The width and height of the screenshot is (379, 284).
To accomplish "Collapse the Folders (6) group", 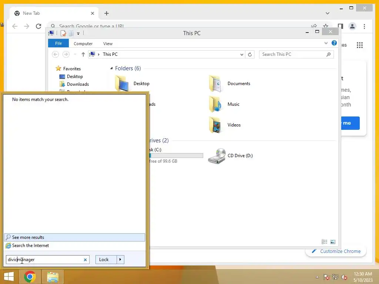I will (x=111, y=68).
